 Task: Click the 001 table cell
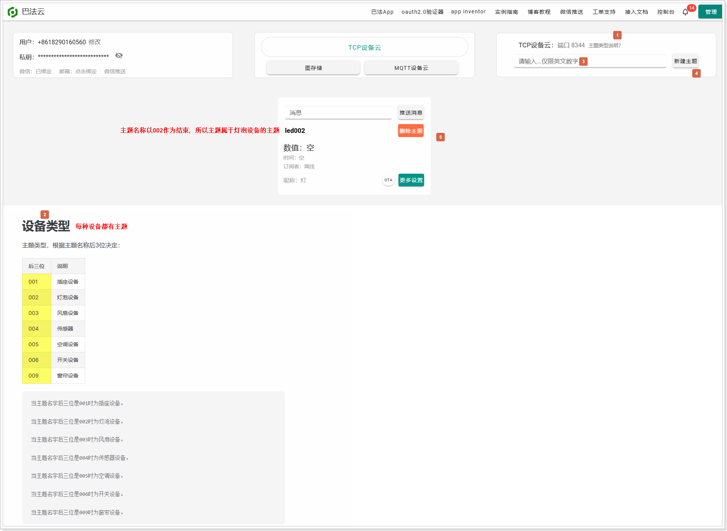(37, 282)
